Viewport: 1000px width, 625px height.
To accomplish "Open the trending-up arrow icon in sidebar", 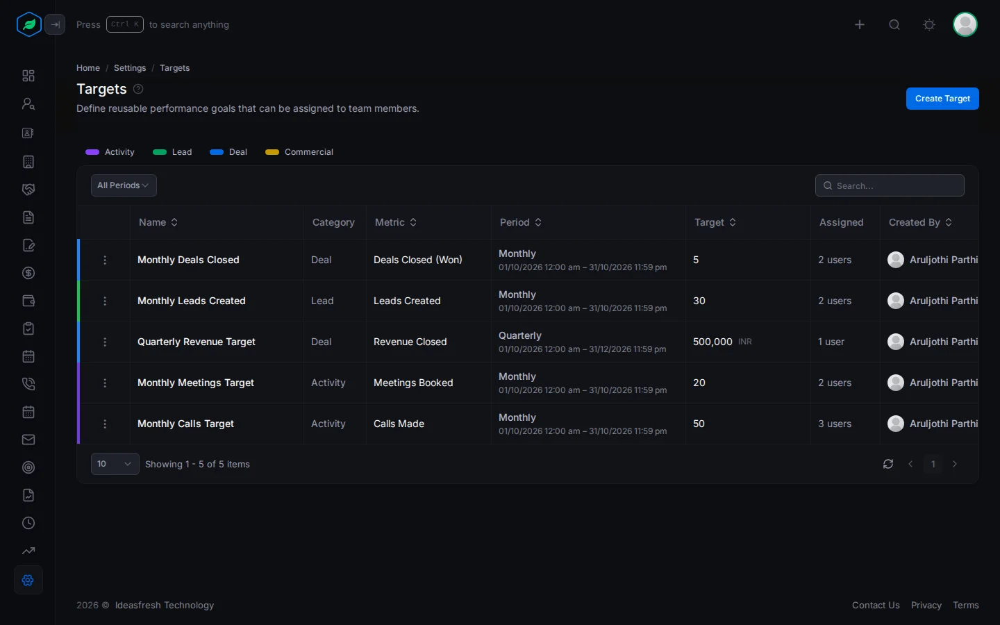I will [28, 551].
